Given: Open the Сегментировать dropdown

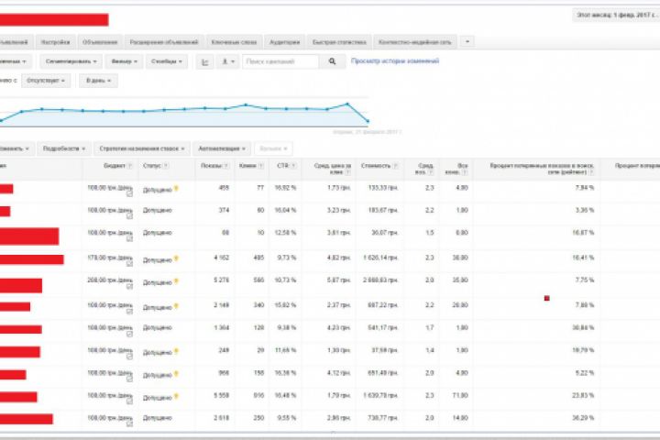Looking at the screenshot, I should [x=71, y=61].
